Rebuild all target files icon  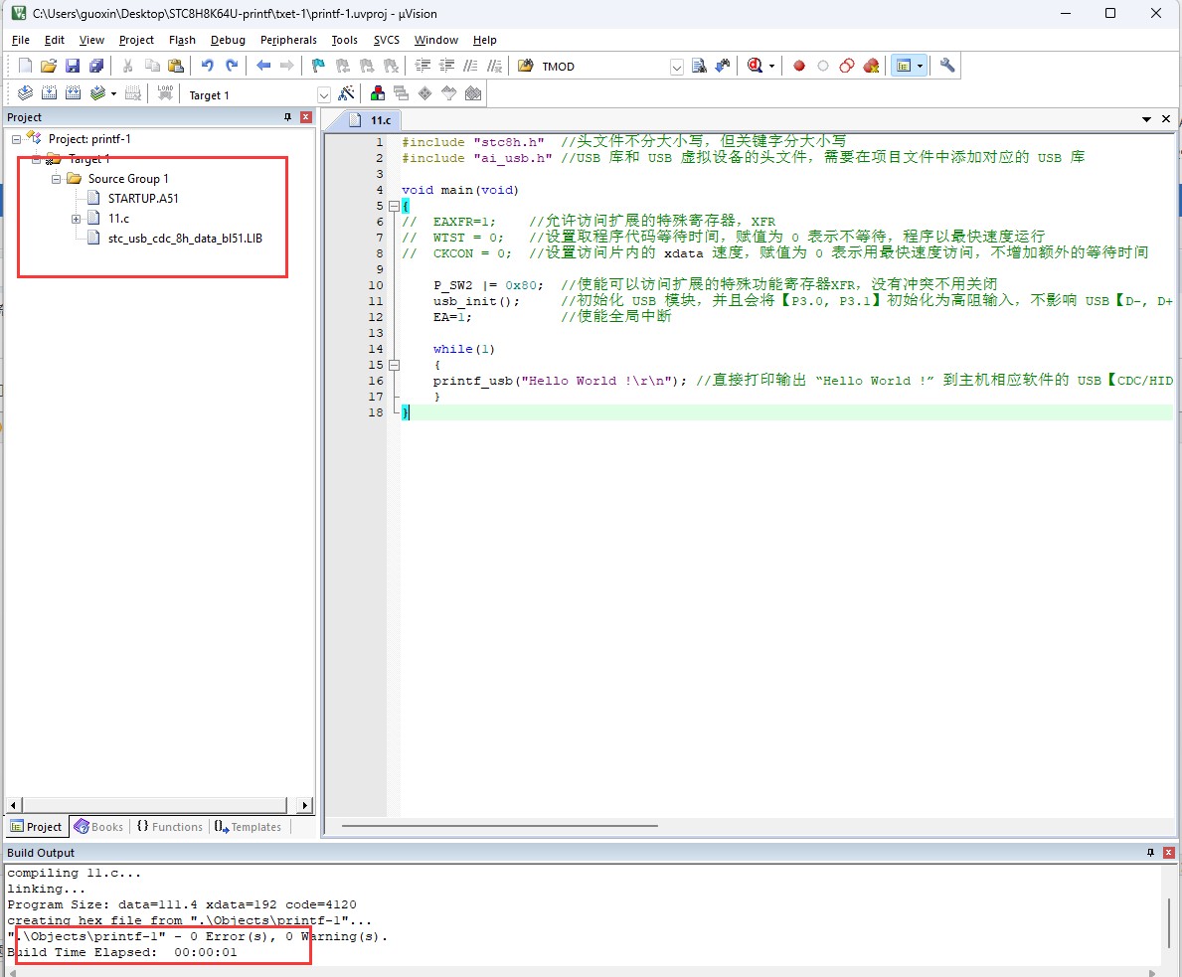click(x=74, y=93)
